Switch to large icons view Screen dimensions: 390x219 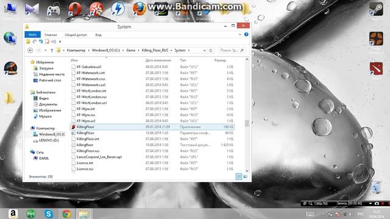click(x=245, y=176)
